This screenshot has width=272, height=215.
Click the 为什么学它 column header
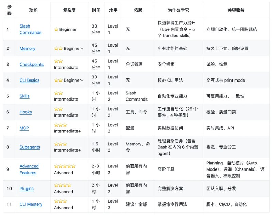tap(178, 10)
